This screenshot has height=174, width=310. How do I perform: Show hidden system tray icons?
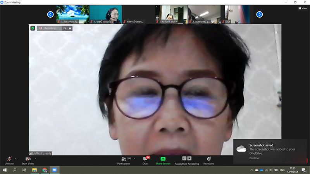tap(251, 170)
